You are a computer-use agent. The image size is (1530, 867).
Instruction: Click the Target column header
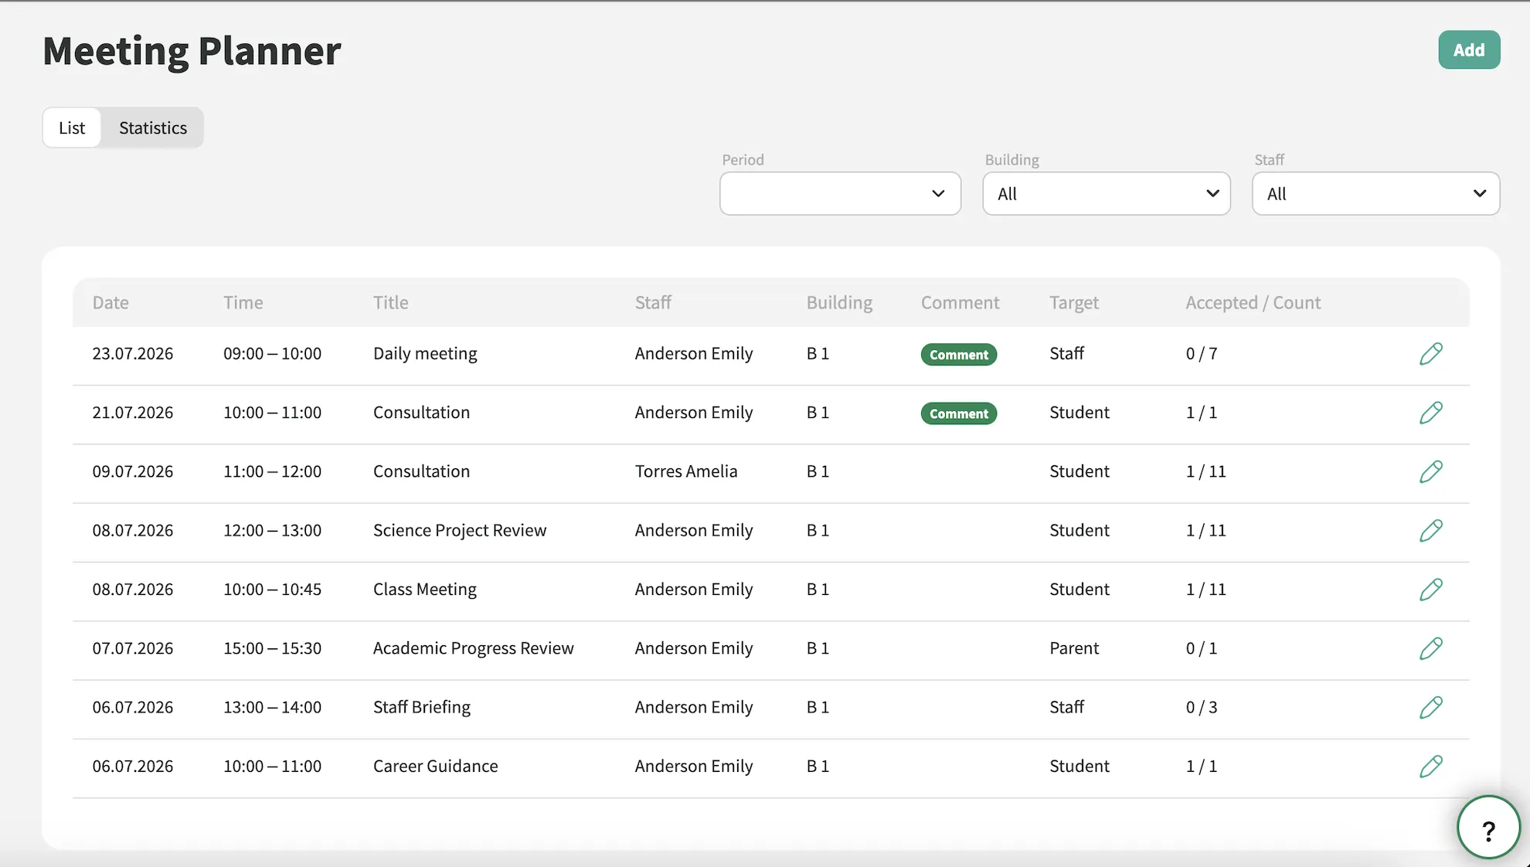tap(1074, 302)
